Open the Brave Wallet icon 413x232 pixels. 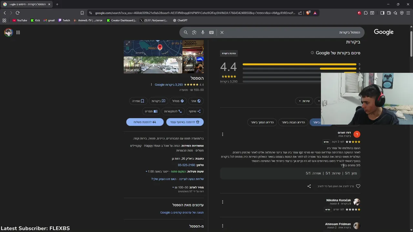(x=389, y=13)
